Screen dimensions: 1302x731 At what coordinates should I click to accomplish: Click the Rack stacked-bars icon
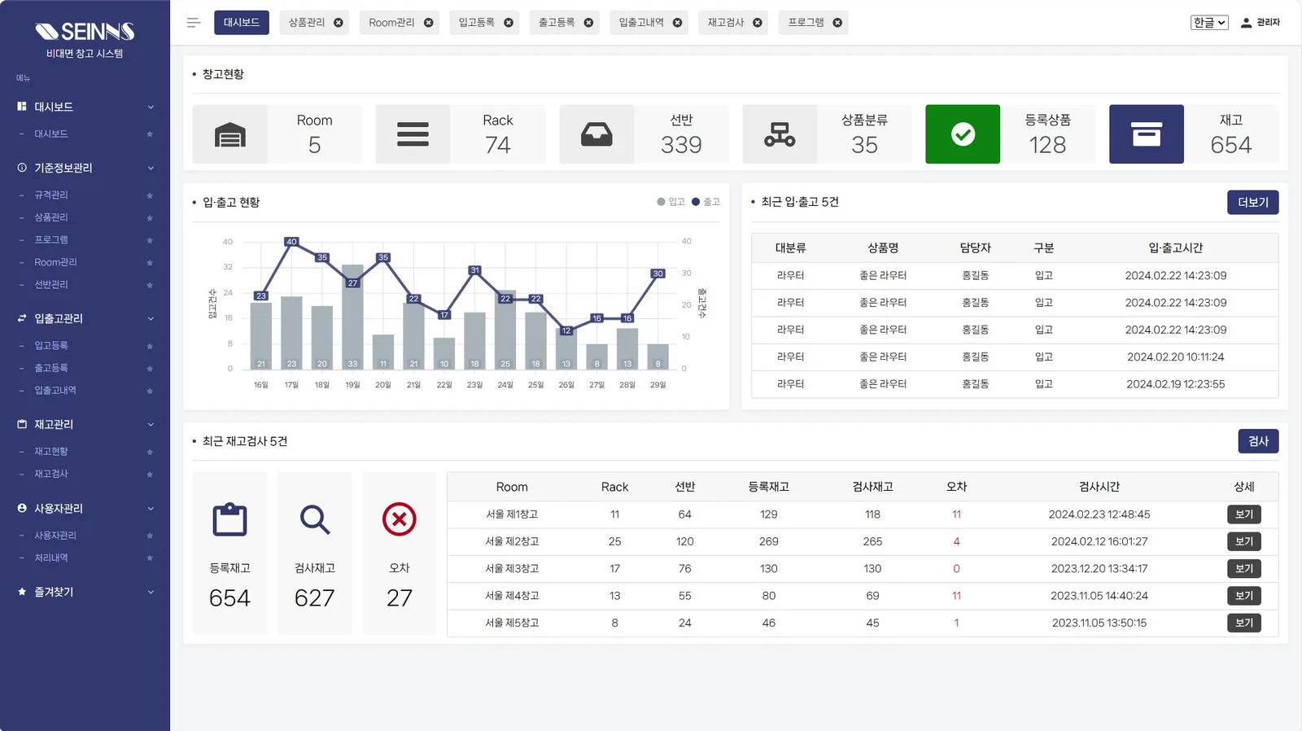tap(413, 134)
